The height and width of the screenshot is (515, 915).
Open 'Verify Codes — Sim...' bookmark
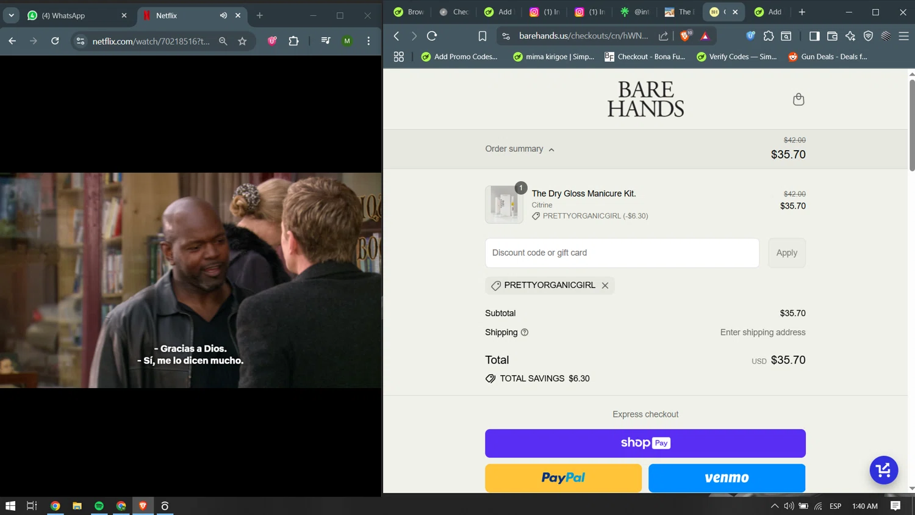click(737, 57)
